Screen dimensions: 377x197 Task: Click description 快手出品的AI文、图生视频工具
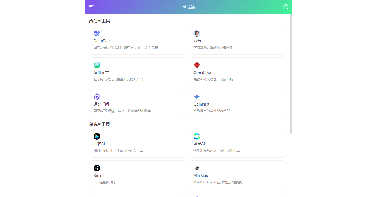pyautogui.click(x=217, y=151)
